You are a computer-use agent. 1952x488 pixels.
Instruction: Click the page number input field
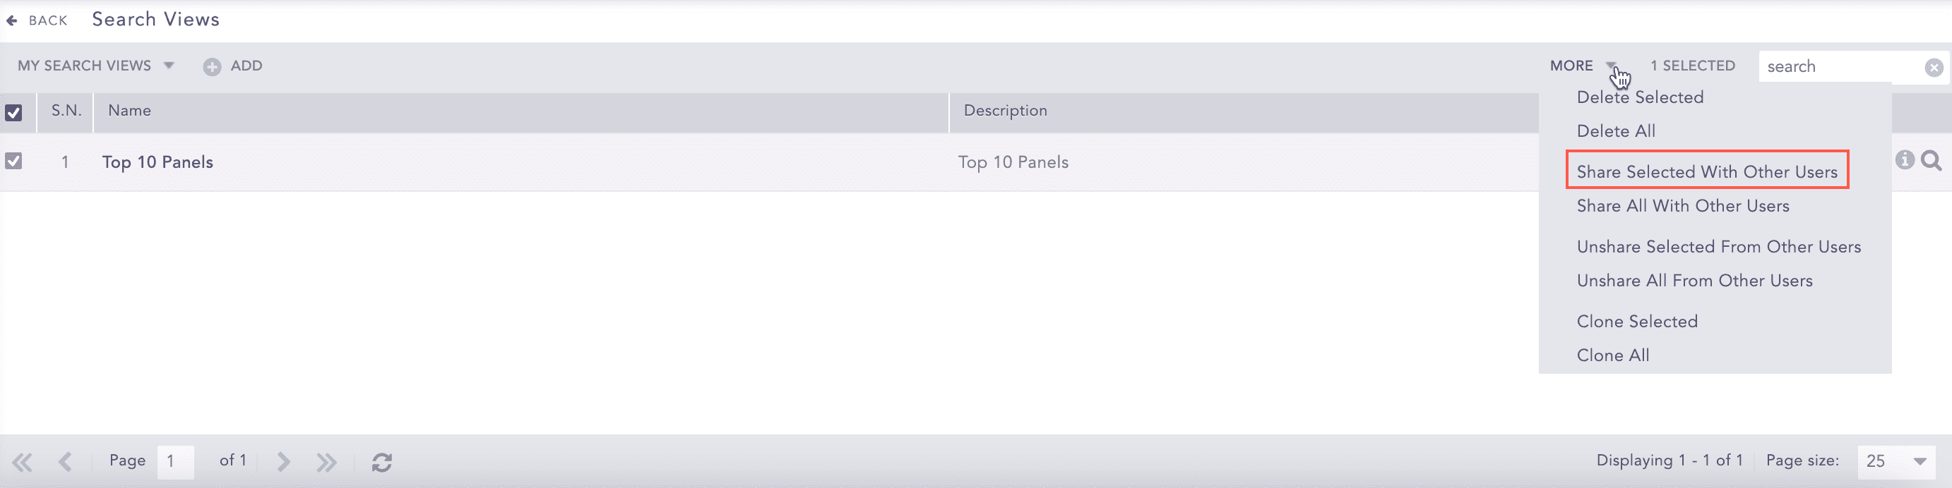click(x=176, y=461)
